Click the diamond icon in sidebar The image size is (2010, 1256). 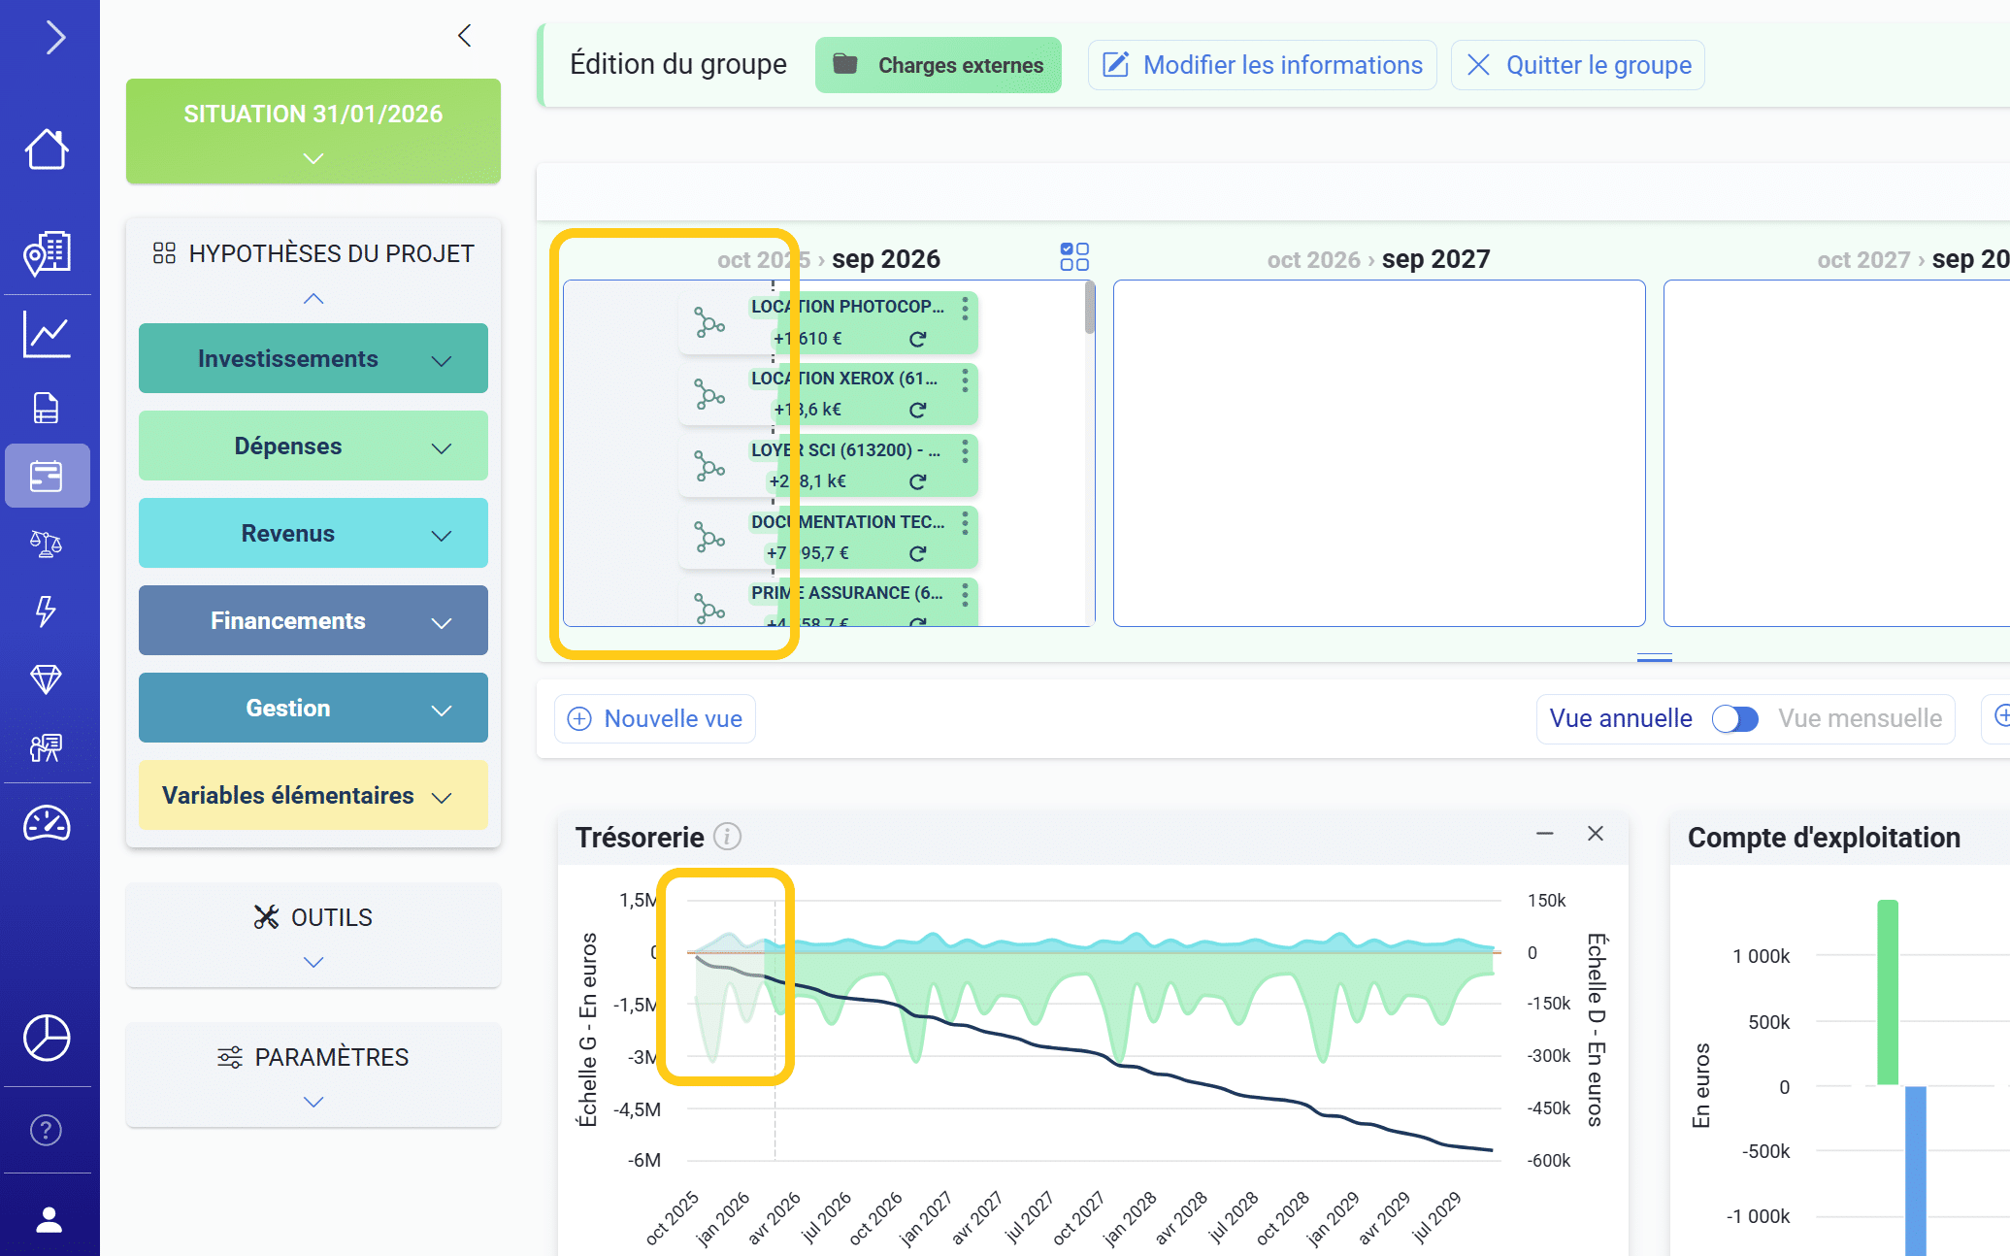(47, 678)
